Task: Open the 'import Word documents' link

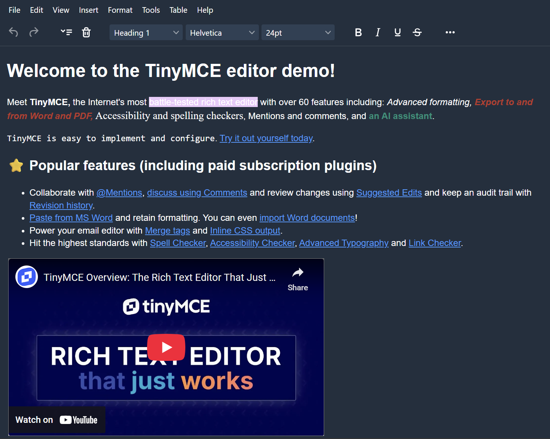Action: pos(307,218)
